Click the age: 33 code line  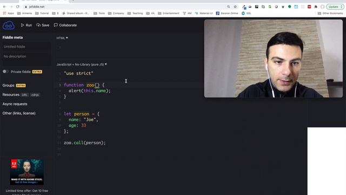(77, 126)
